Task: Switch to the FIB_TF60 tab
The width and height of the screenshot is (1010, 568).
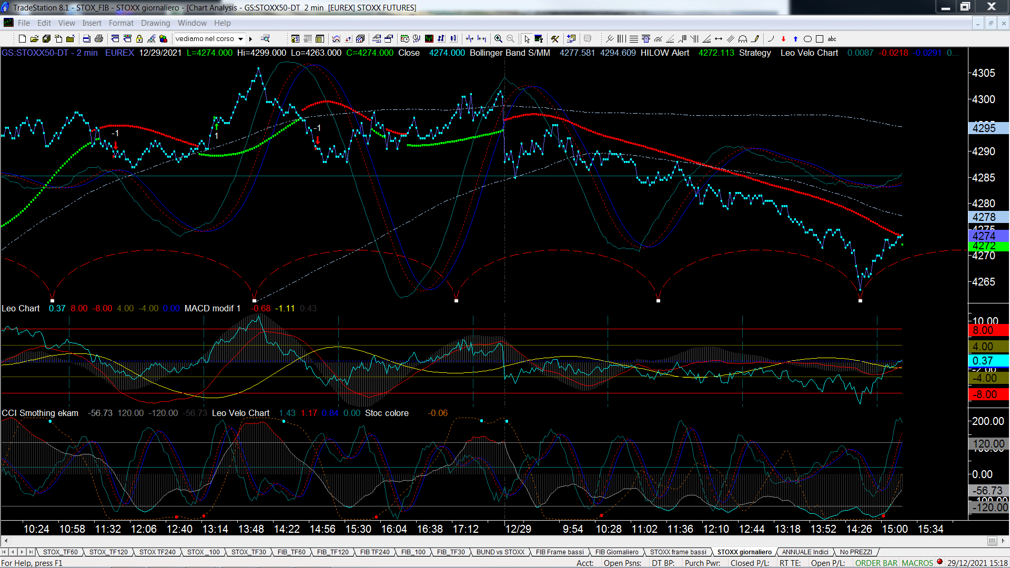Action: (x=291, y=552)
